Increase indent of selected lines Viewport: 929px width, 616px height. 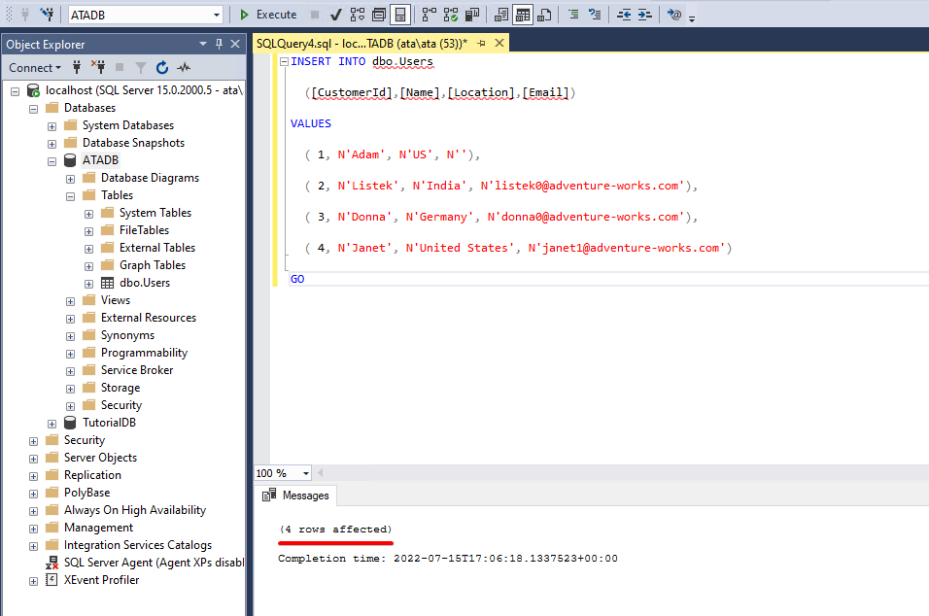[644, 15]
